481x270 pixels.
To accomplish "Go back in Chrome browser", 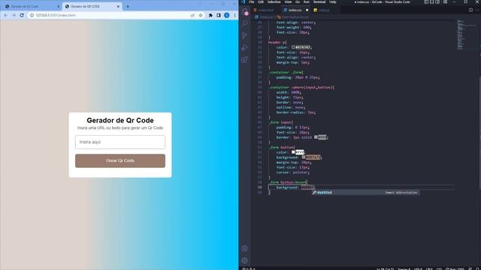I will [x=5, y=15].
